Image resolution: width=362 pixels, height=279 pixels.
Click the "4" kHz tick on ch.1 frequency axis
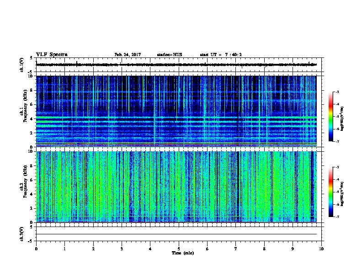click(x=32, y=119)
